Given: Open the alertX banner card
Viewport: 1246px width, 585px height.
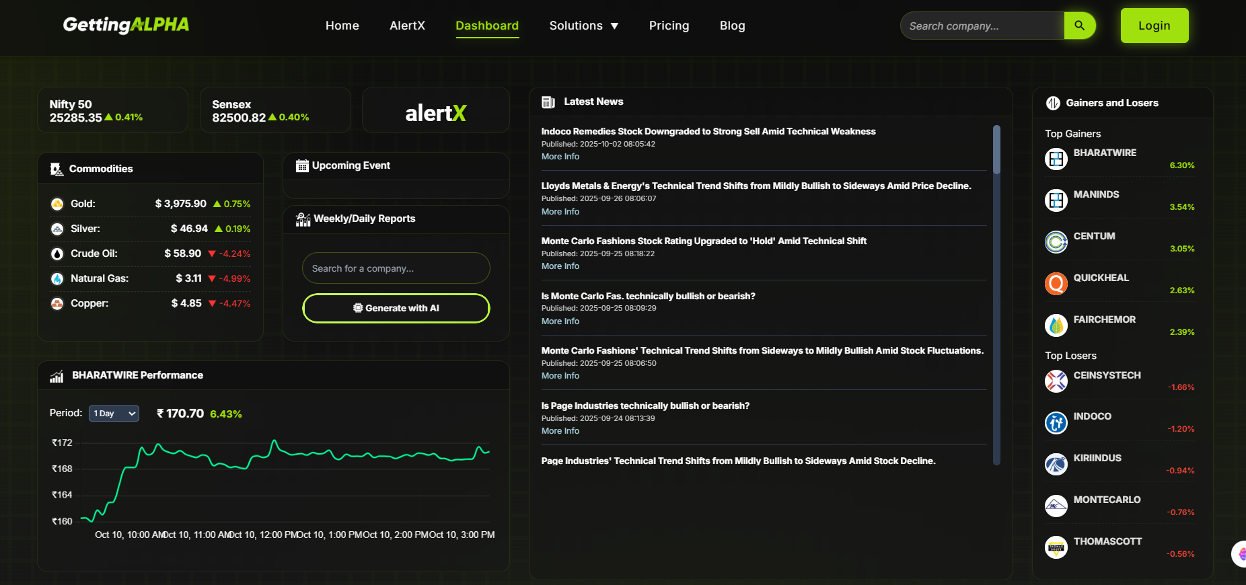Looking at the screenshot, I should (436, 110).
